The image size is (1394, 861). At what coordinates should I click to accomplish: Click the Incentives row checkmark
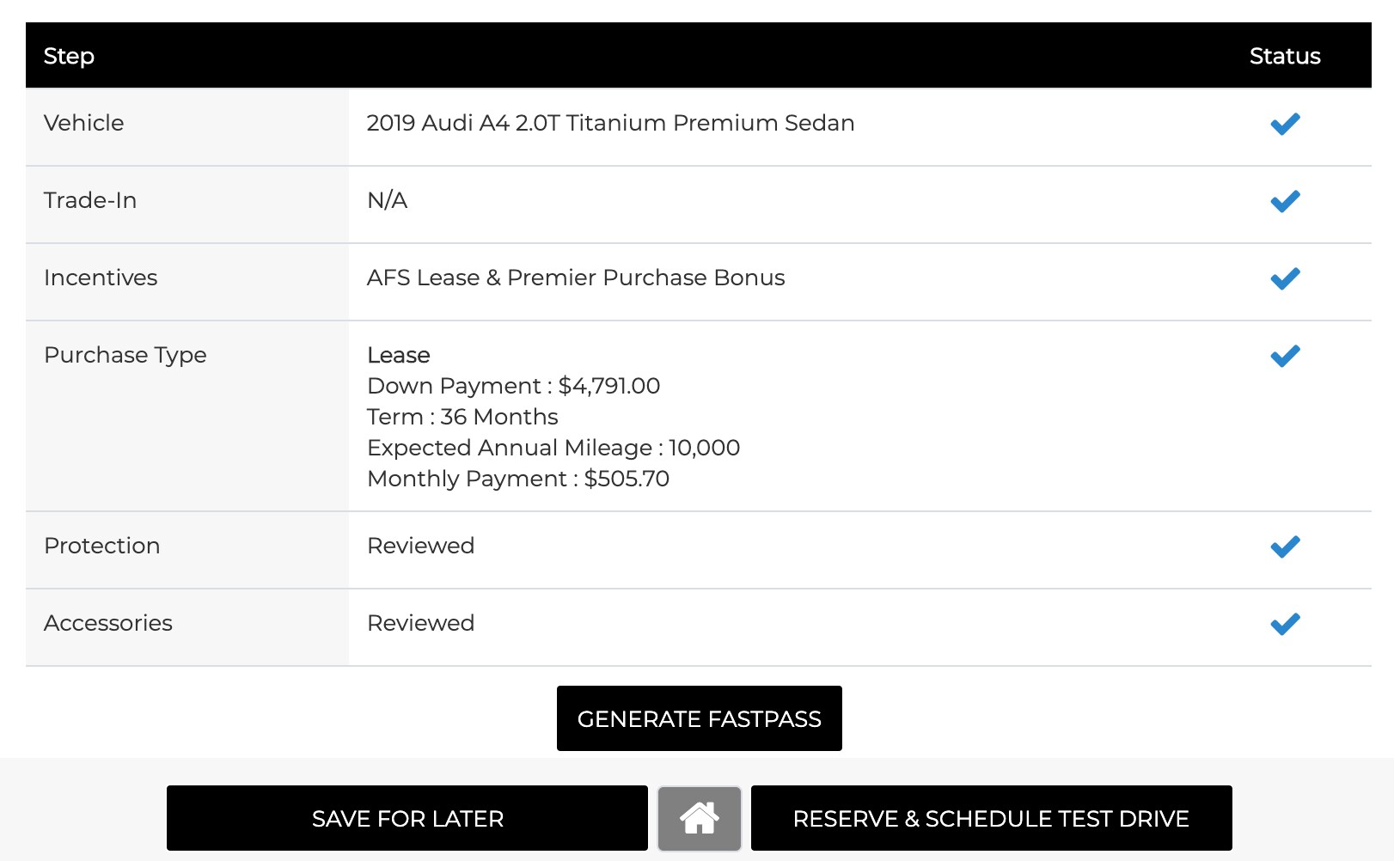click(1285, 278)
